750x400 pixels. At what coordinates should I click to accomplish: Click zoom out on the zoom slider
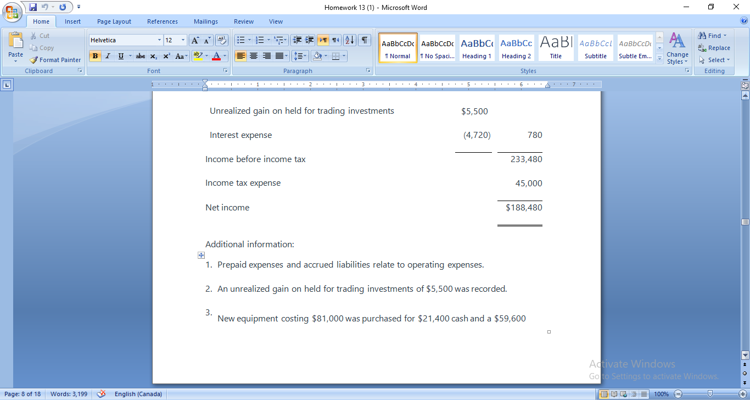coord(678,394)
